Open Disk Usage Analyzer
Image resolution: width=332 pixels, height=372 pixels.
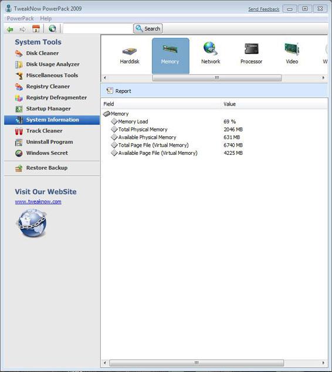coord(47,65)
